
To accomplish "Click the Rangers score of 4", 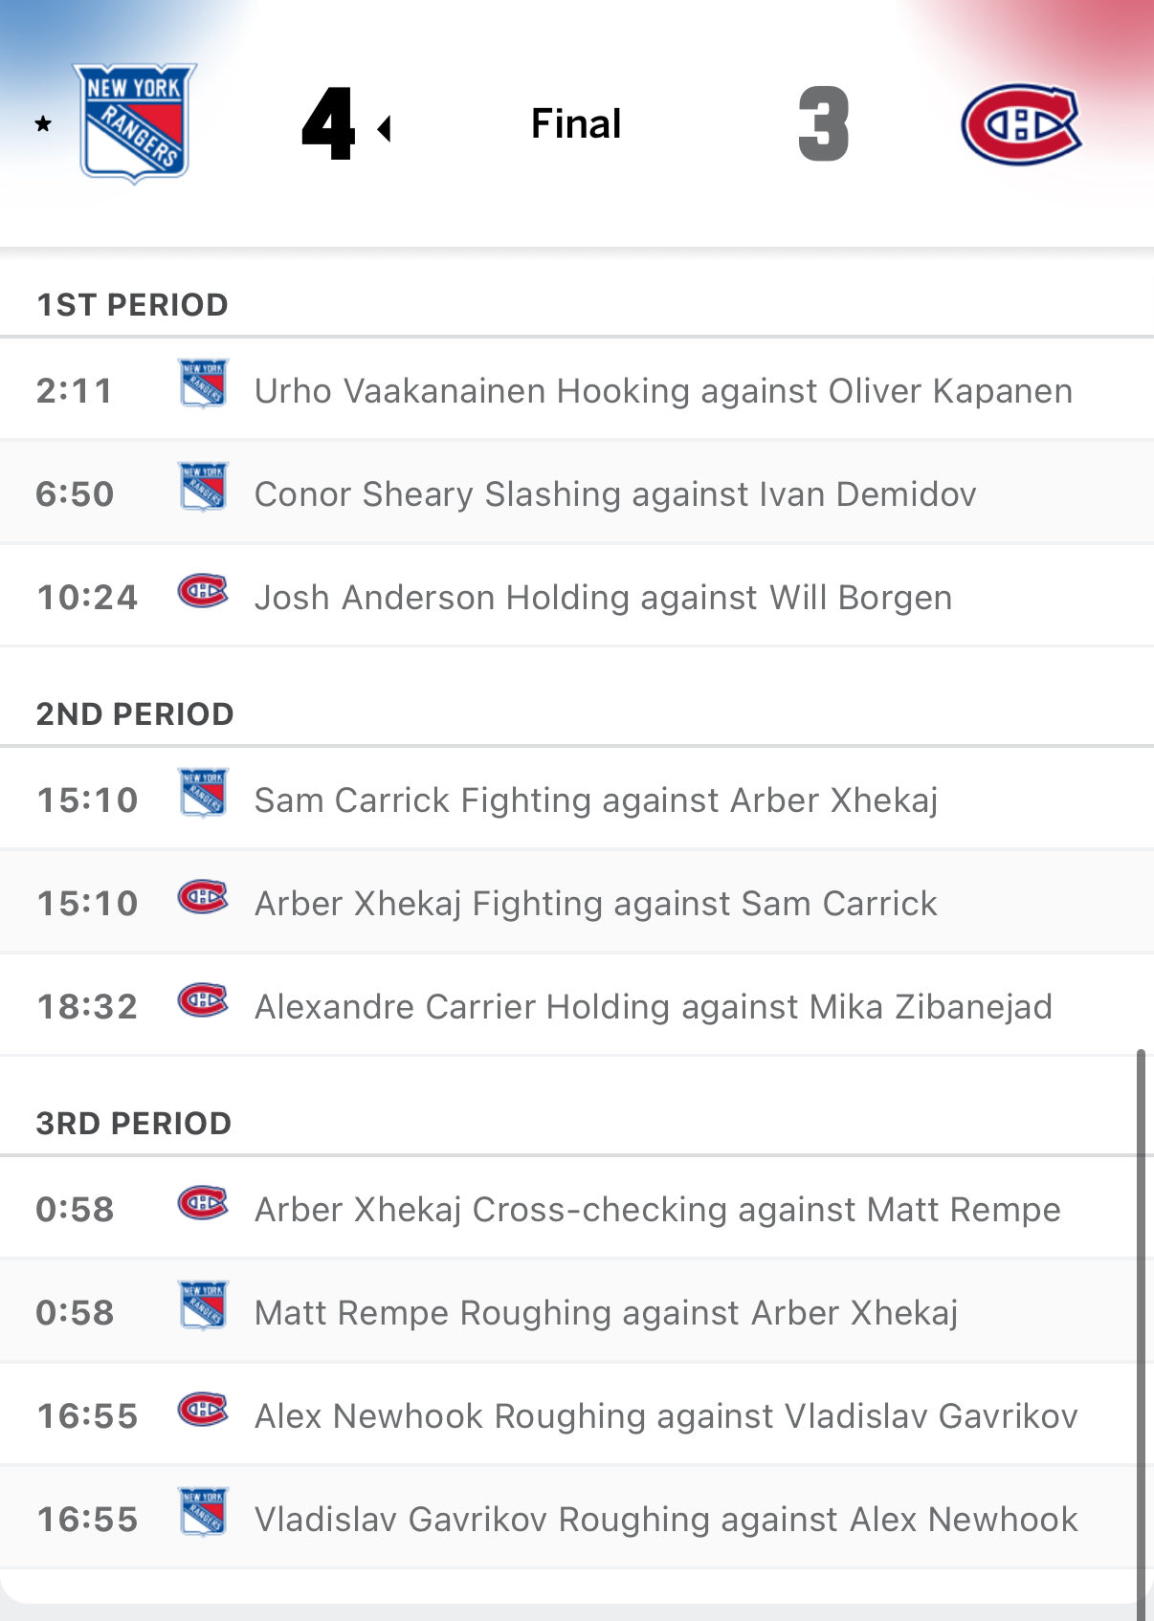I will pyautogui.click(x=328, y=124).
